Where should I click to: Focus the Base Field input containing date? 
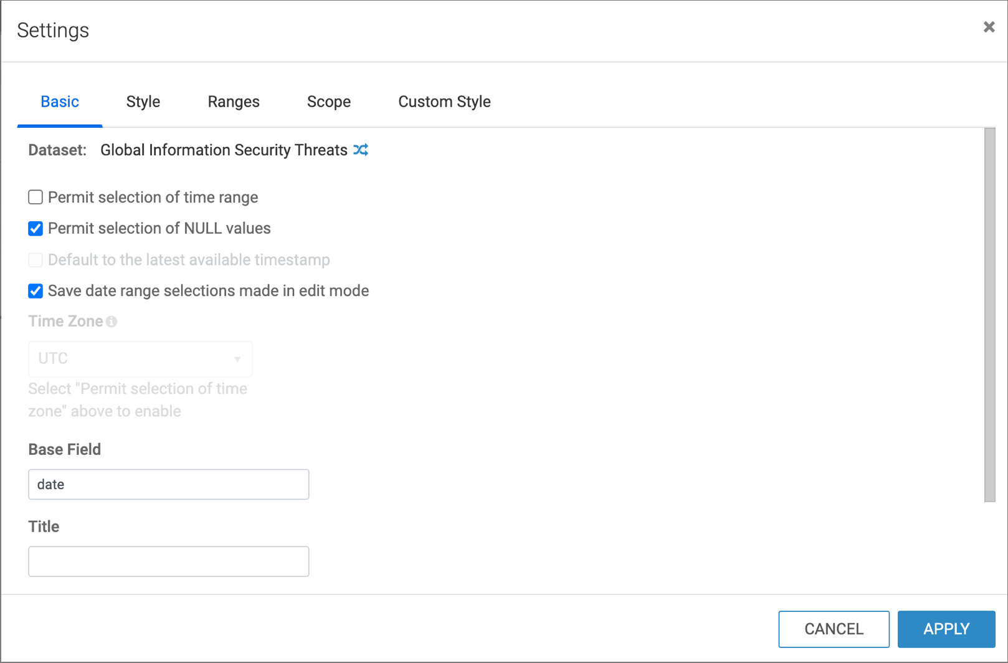168,484
